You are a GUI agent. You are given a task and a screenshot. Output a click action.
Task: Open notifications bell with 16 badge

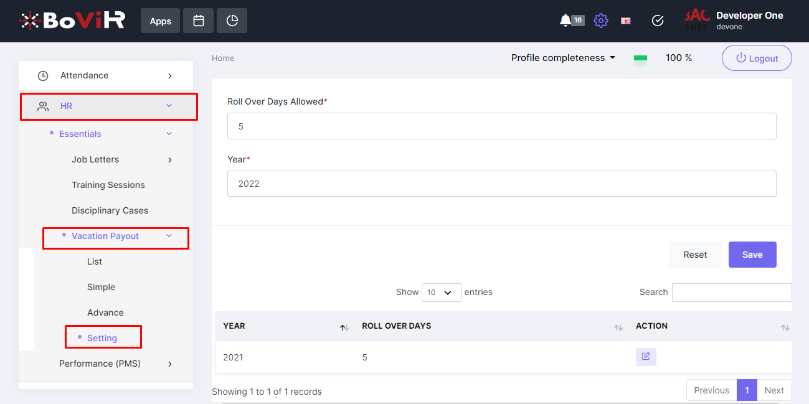point(565,21)
